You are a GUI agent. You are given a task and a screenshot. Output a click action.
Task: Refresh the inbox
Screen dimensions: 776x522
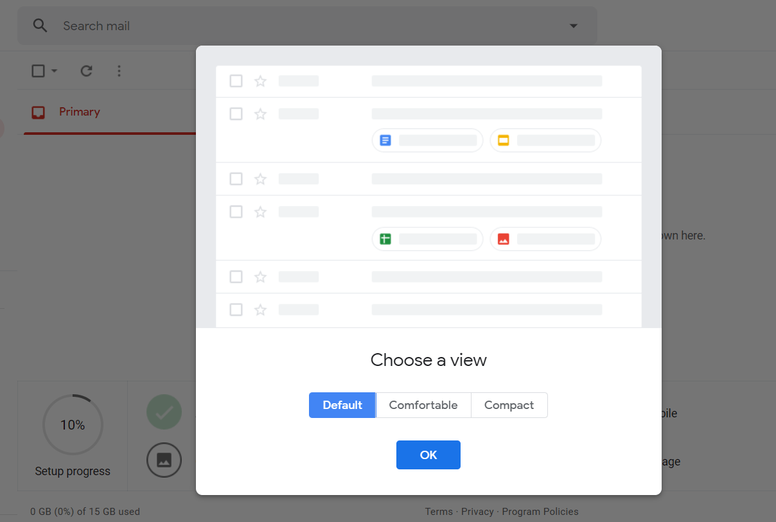(x=86, y=71)
